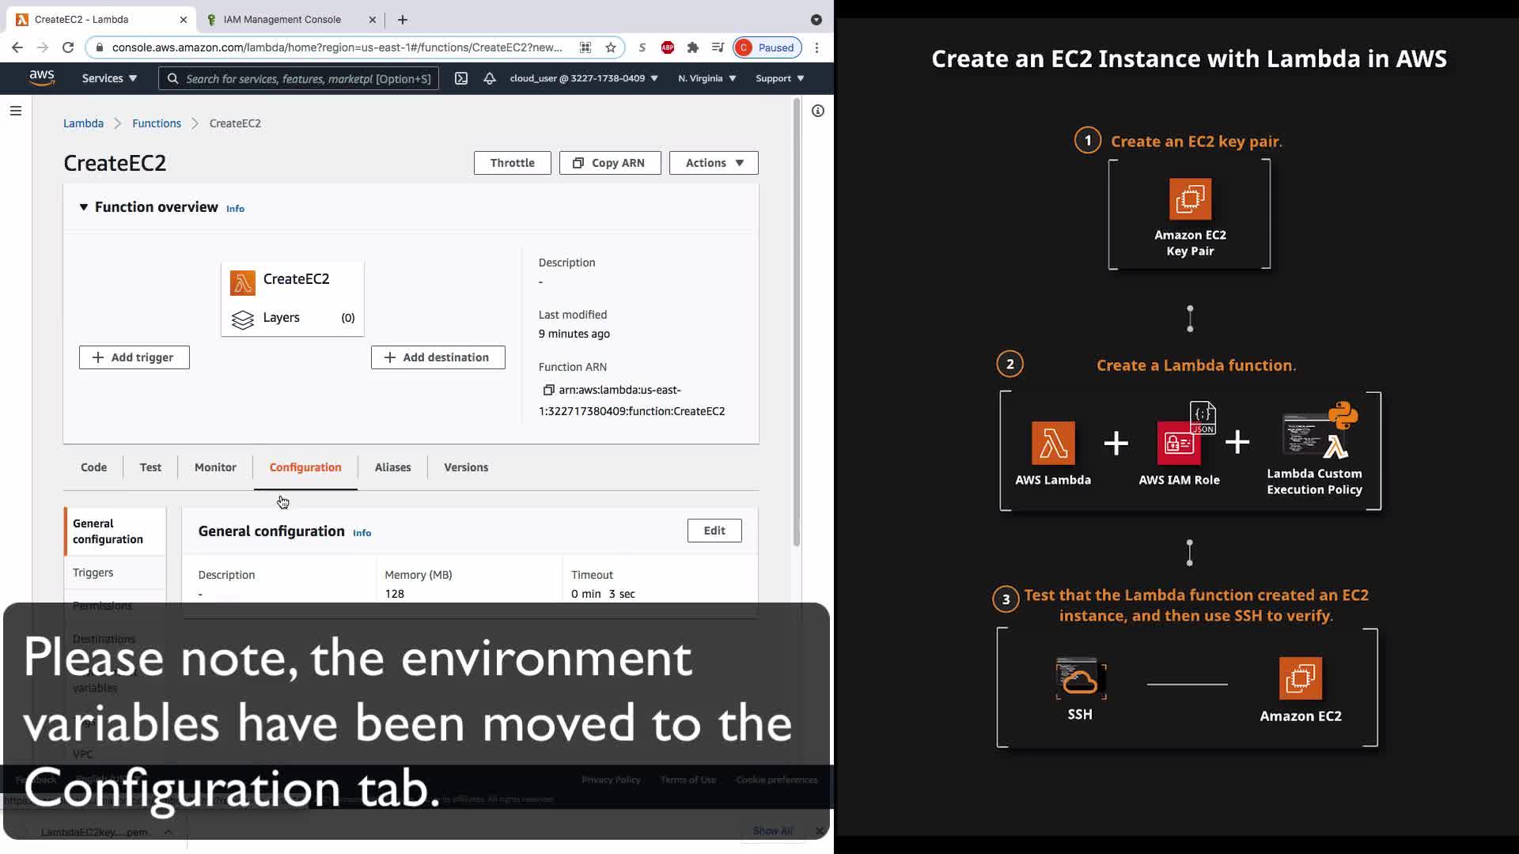Open the Functions breadcrumb link

[157, 123]
